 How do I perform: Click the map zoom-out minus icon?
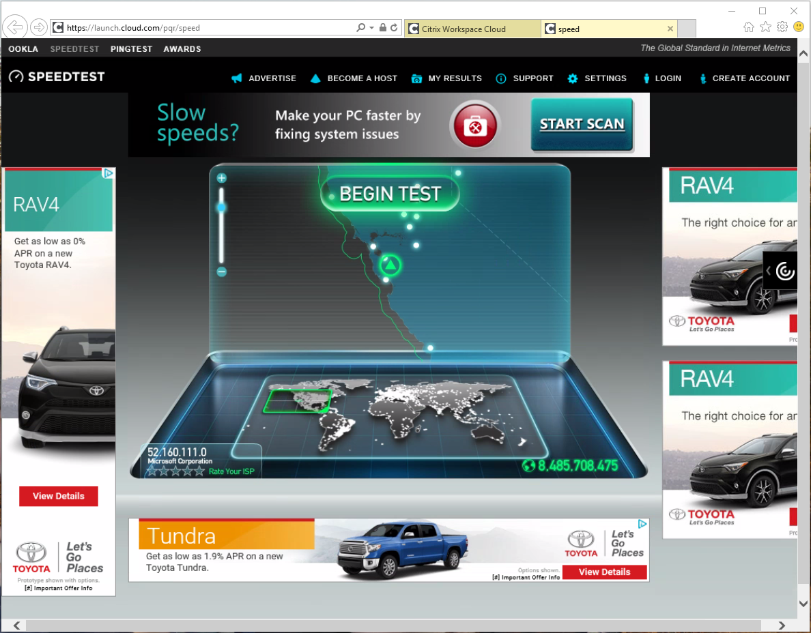[221, 271]
